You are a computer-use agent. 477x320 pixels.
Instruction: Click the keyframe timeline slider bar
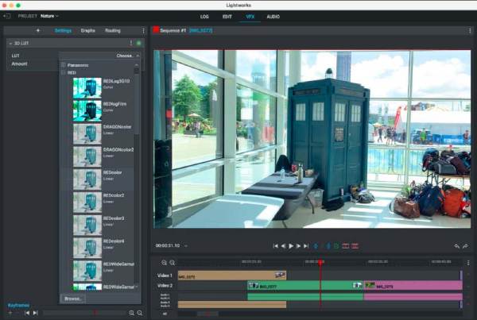(84, 313)
